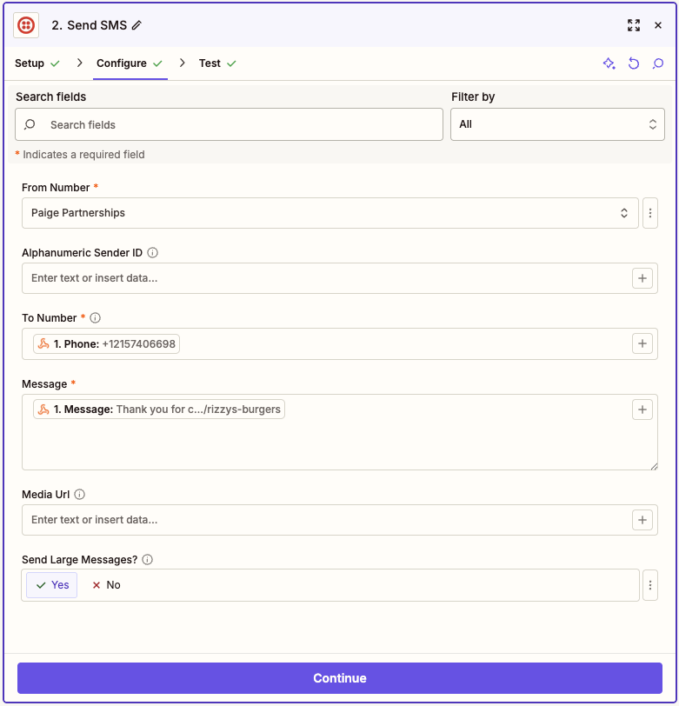Open the comment bubble icon

[x=658, y=63]
